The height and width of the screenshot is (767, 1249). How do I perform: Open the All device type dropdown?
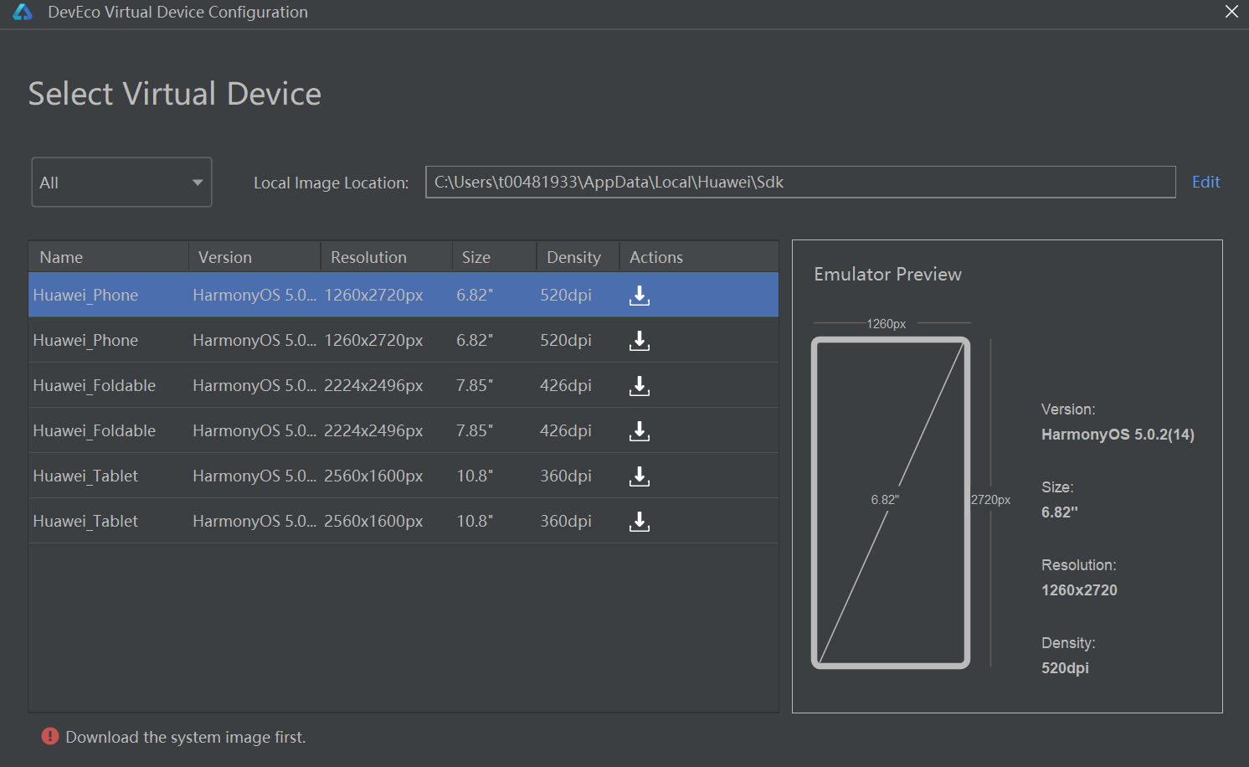pos(121,182)
